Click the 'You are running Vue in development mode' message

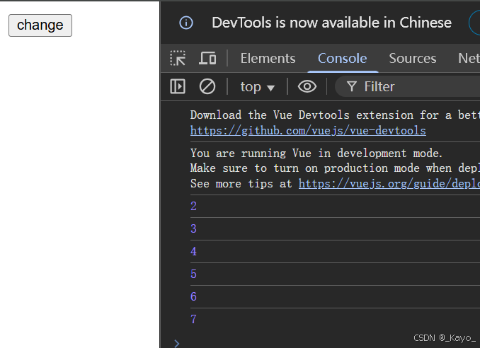316,153
